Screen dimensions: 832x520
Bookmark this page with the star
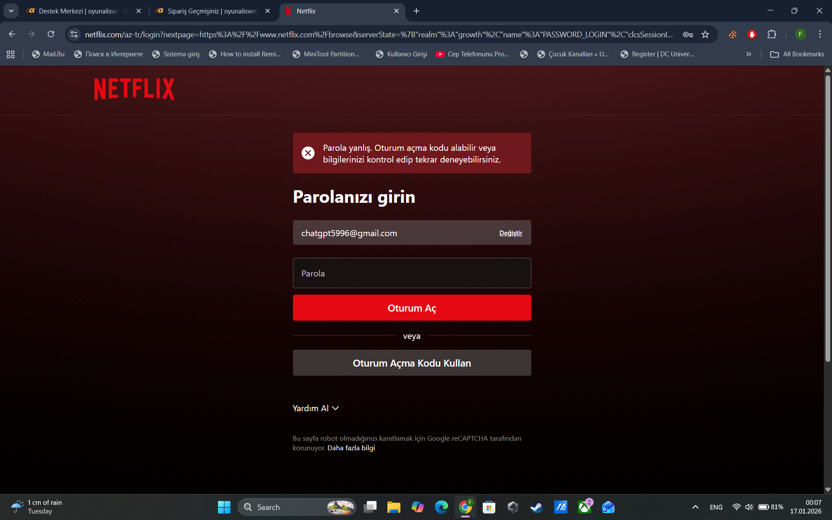tap(705, 34)
